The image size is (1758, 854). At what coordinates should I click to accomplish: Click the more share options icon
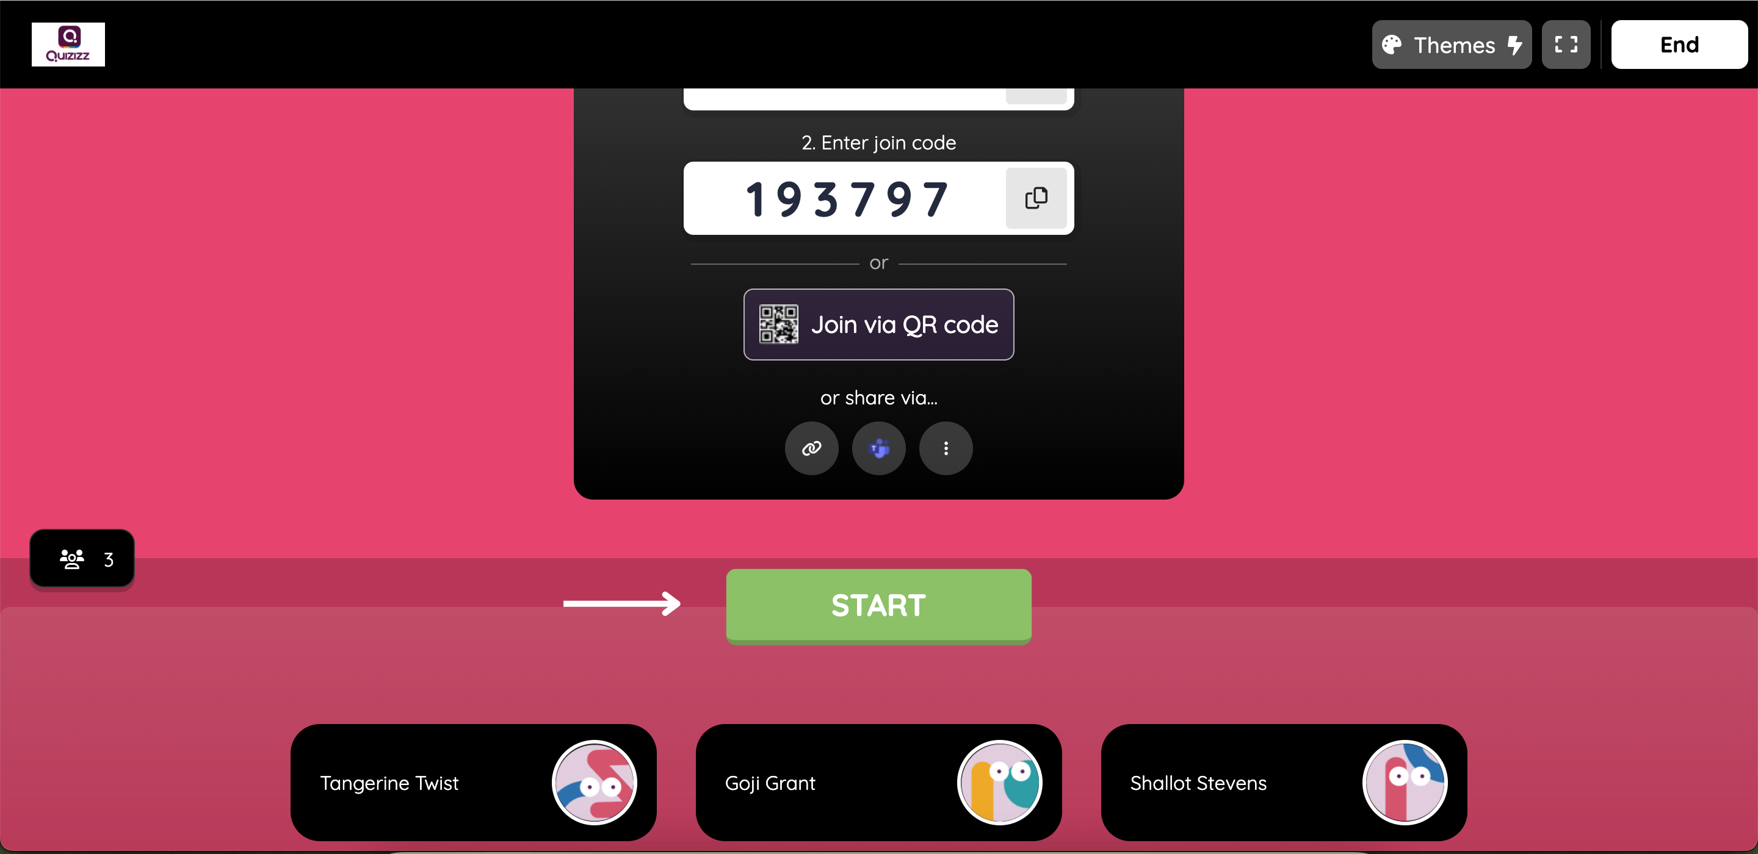pos(945,448)
